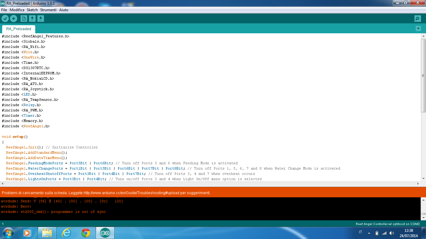Click the #include <RA_Joystick.h> line
This screenshot has height=239, width=426.
click(x=28, y=89)
